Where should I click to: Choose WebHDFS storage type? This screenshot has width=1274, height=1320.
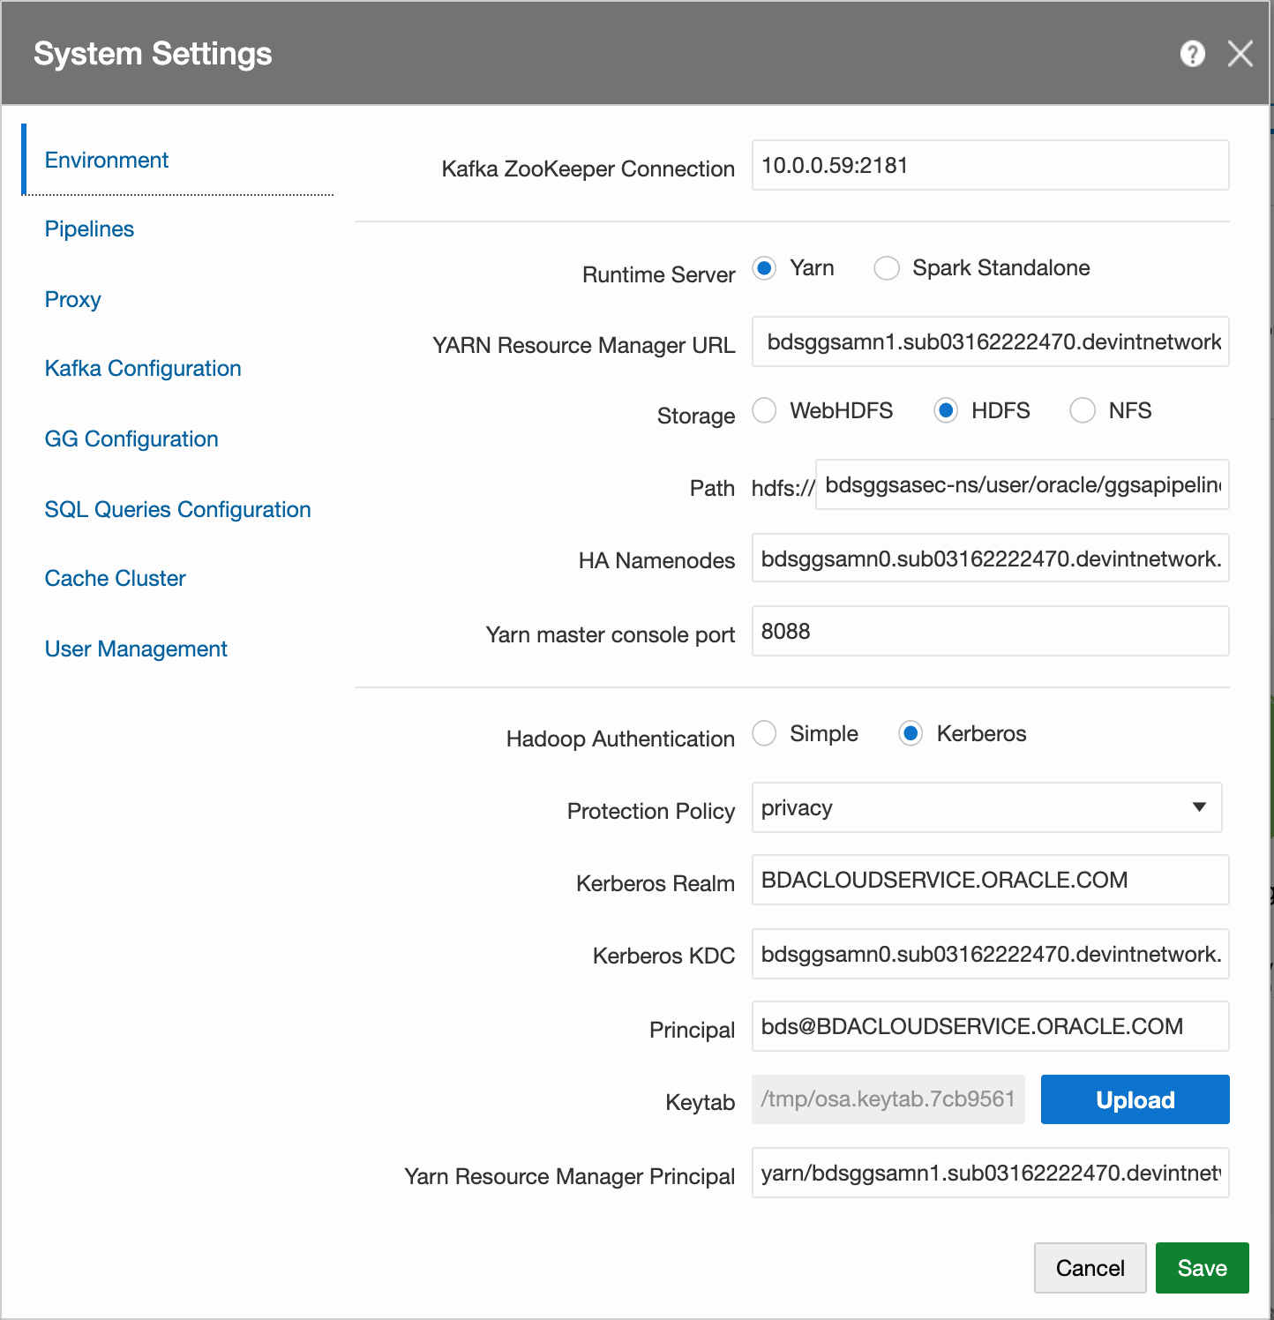click(764, 410)
